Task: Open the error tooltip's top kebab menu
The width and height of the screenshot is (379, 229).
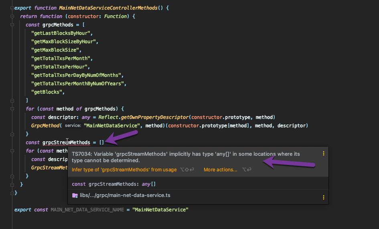Action: point(323,153)
